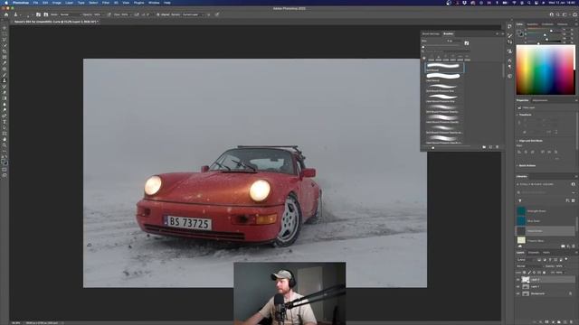Screen dimensions: 579x325
Task: Select the Crop tool
Action: click(5, 51)
